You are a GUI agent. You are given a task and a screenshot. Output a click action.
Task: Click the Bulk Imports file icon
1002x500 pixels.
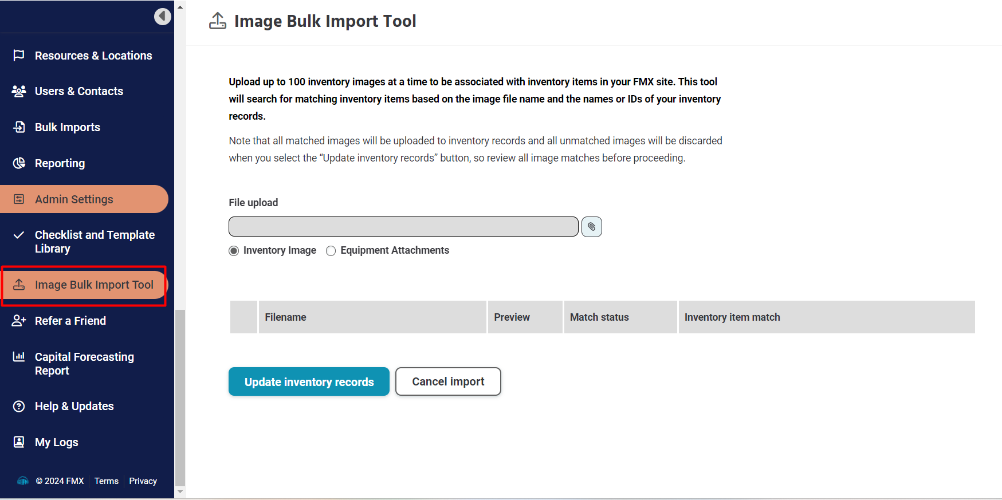click(19, 127)
